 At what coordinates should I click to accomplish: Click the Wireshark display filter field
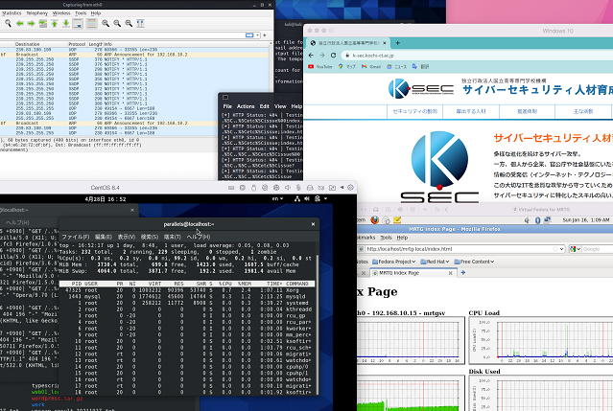122,35
